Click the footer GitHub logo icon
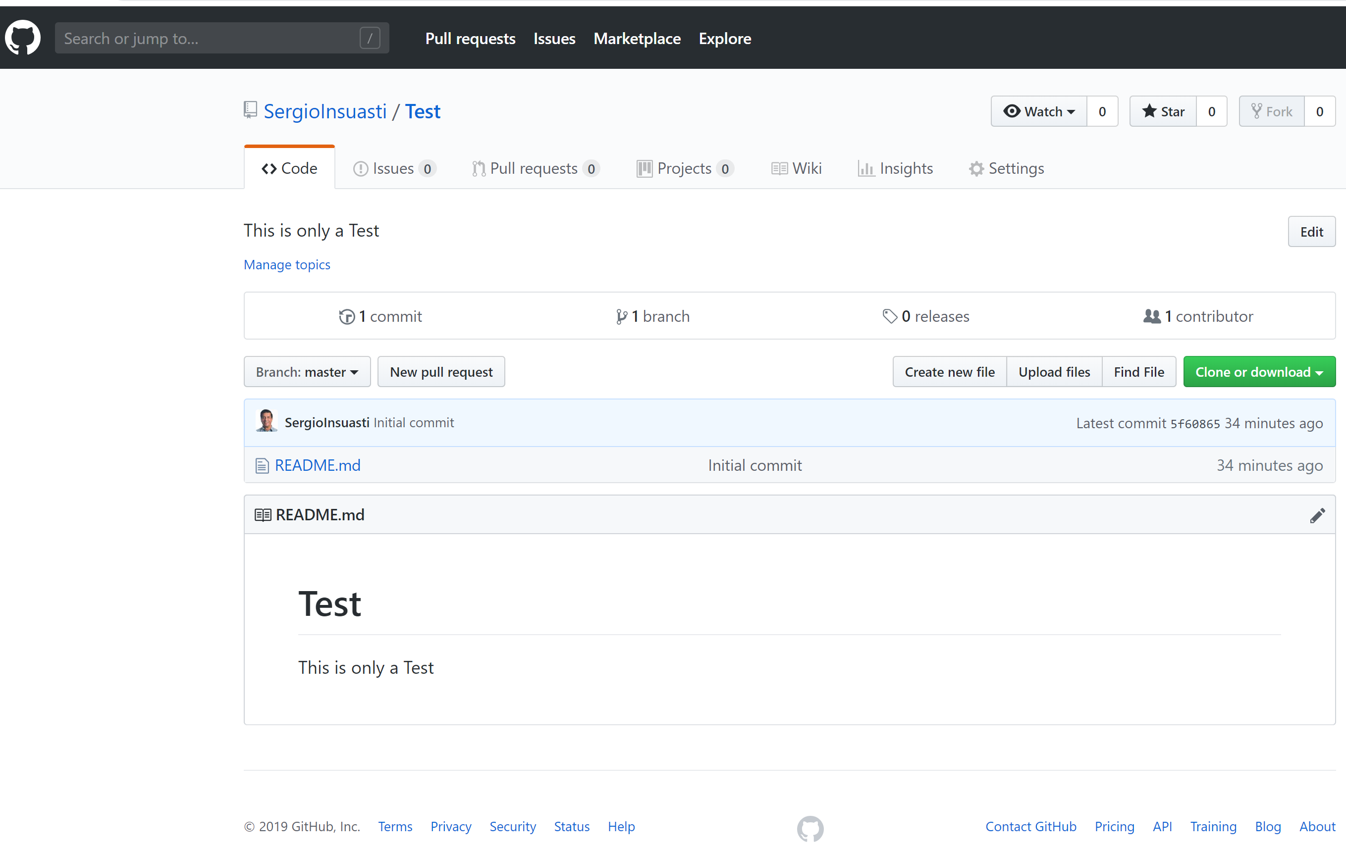1346x849 pixels. click(810, 828)
